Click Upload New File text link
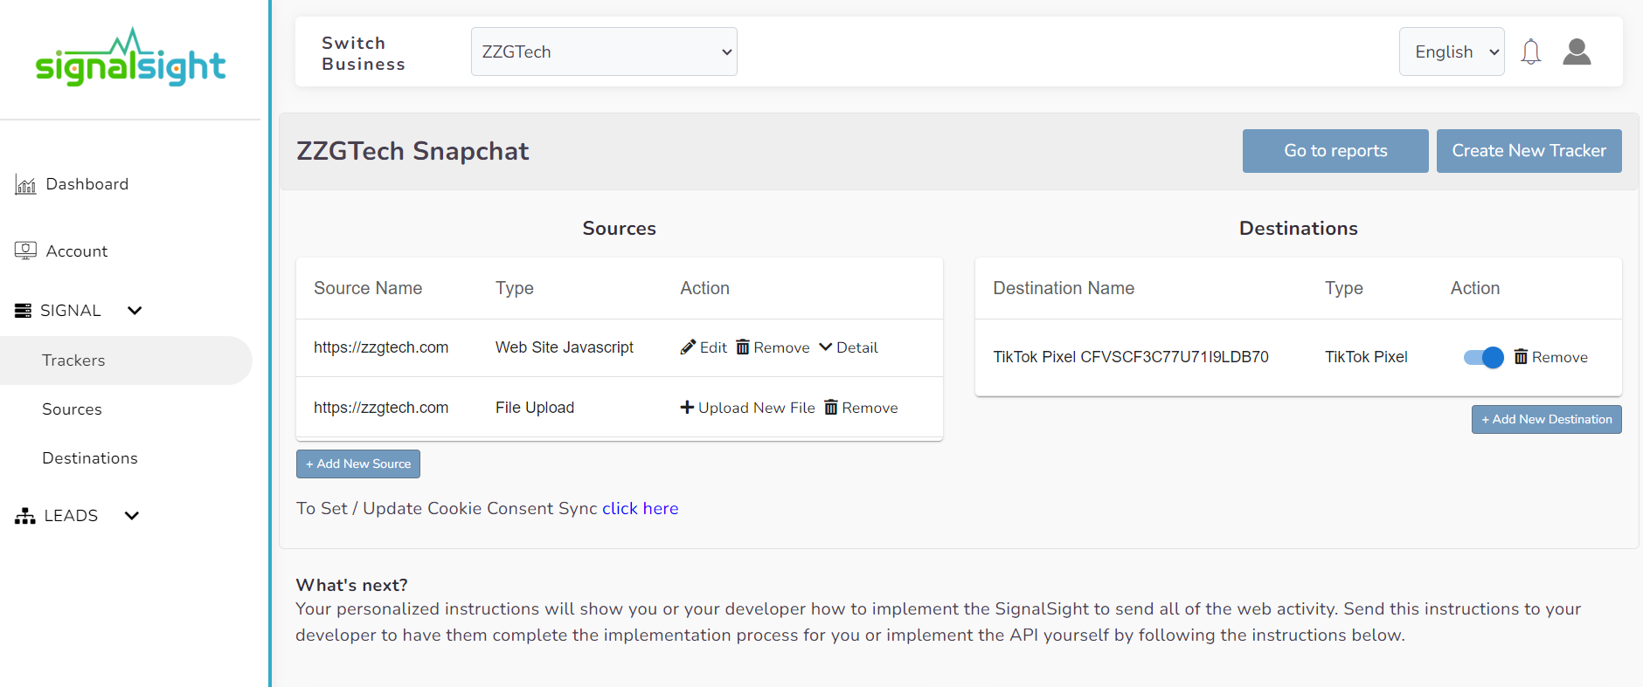 [756, 408]
